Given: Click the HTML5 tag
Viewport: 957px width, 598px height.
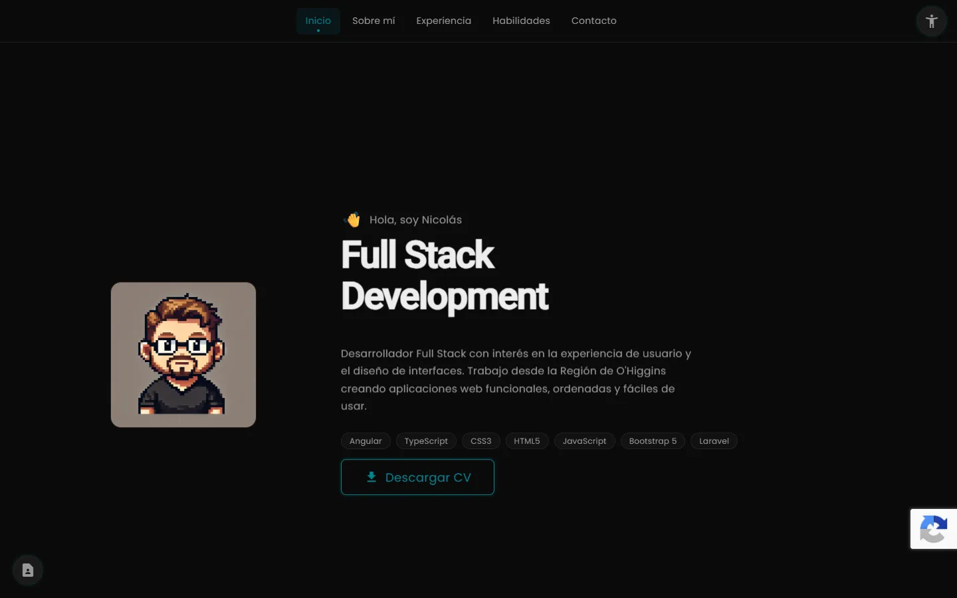Looking at the screenshot, I should [527, 441].
